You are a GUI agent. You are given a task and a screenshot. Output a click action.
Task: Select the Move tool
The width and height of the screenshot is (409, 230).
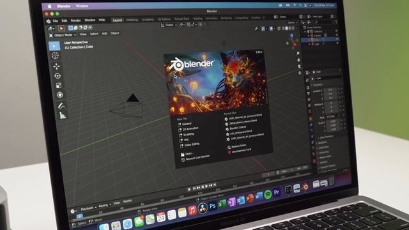point(56,66)
